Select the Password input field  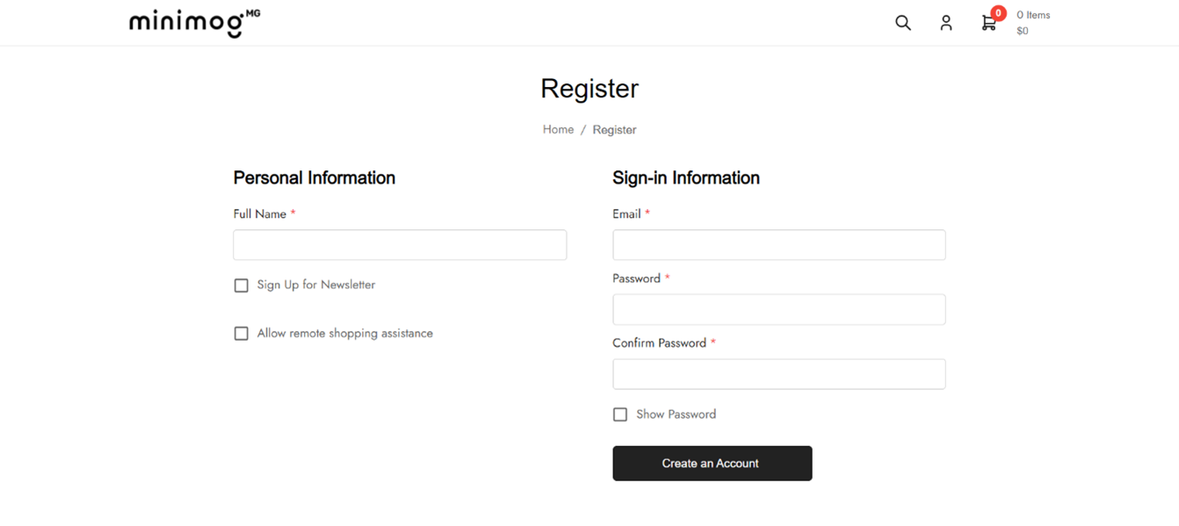click(779, 310)
